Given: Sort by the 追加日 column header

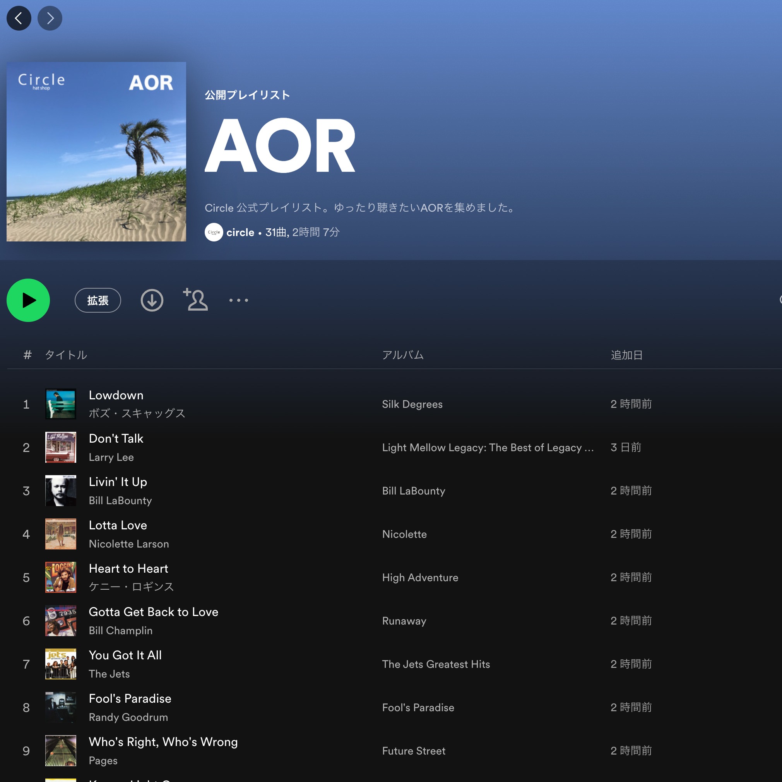Looking at the screenshot, I should 626,355.
